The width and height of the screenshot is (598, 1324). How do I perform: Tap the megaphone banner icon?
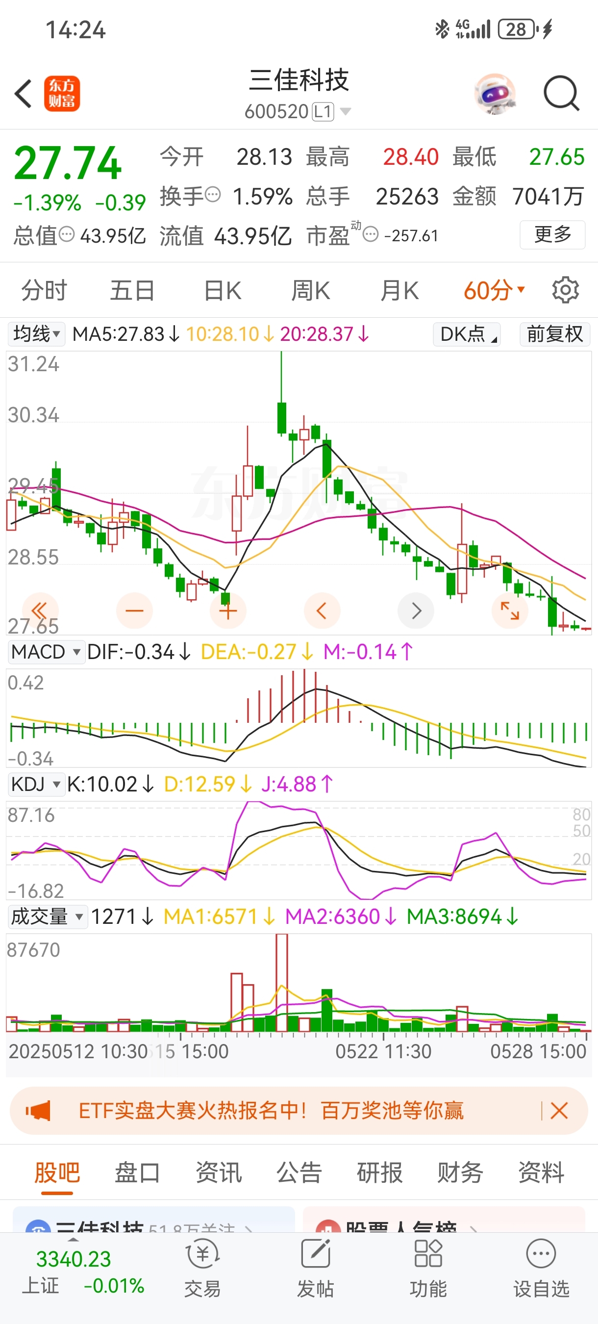point(39,1111)
